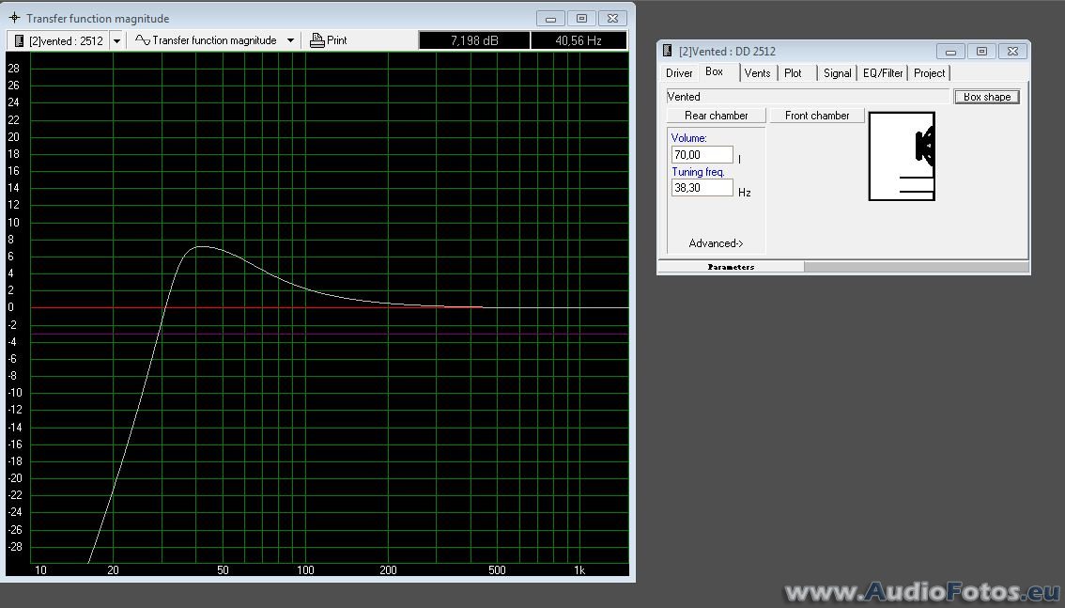Screen dimensions: 1065x608
Task: Click the Tuning freq. field showing 38,30
Action: [702, 188]
